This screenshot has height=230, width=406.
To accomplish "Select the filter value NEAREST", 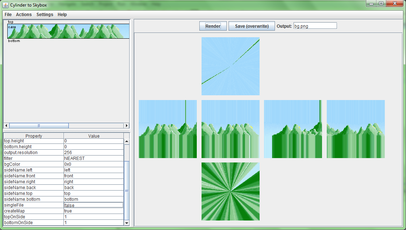I will click(94, 158).
